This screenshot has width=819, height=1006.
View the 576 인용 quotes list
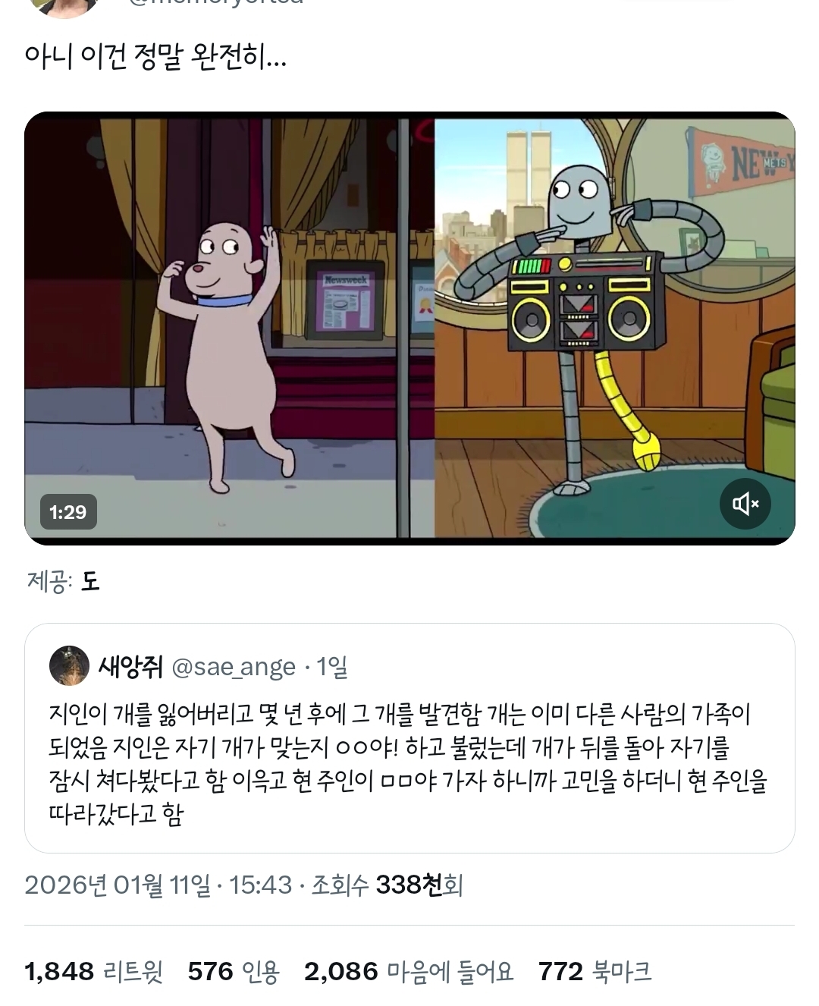pyautogui.click(x=234, y=971)
